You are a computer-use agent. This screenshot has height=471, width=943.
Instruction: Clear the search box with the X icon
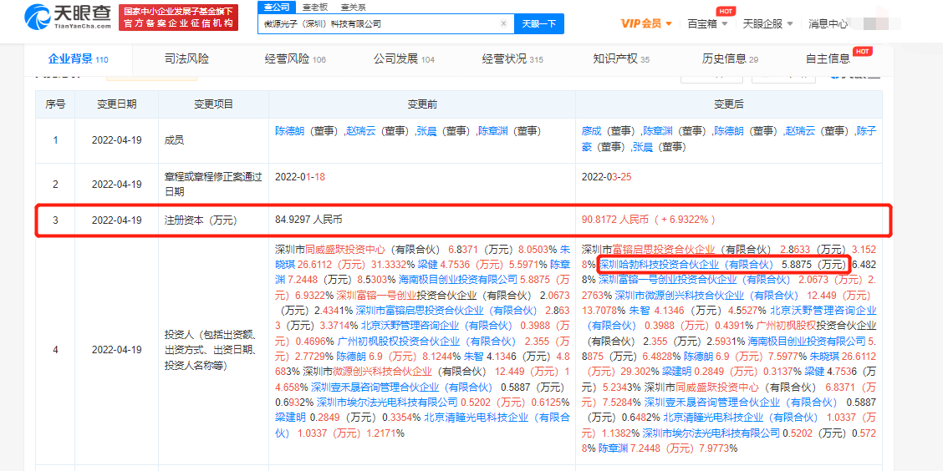tap(503, 24)
